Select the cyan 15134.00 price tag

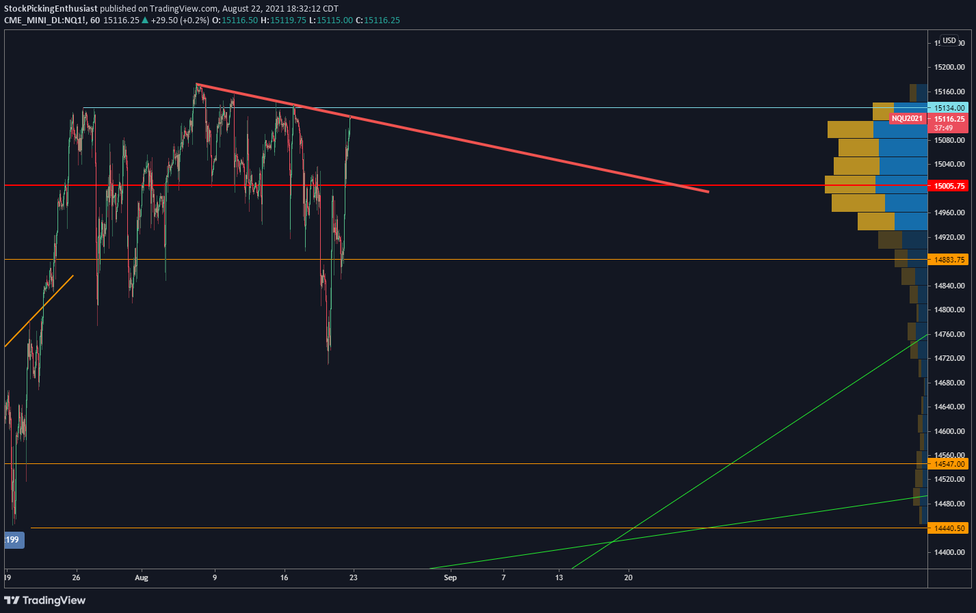[948, 108]
